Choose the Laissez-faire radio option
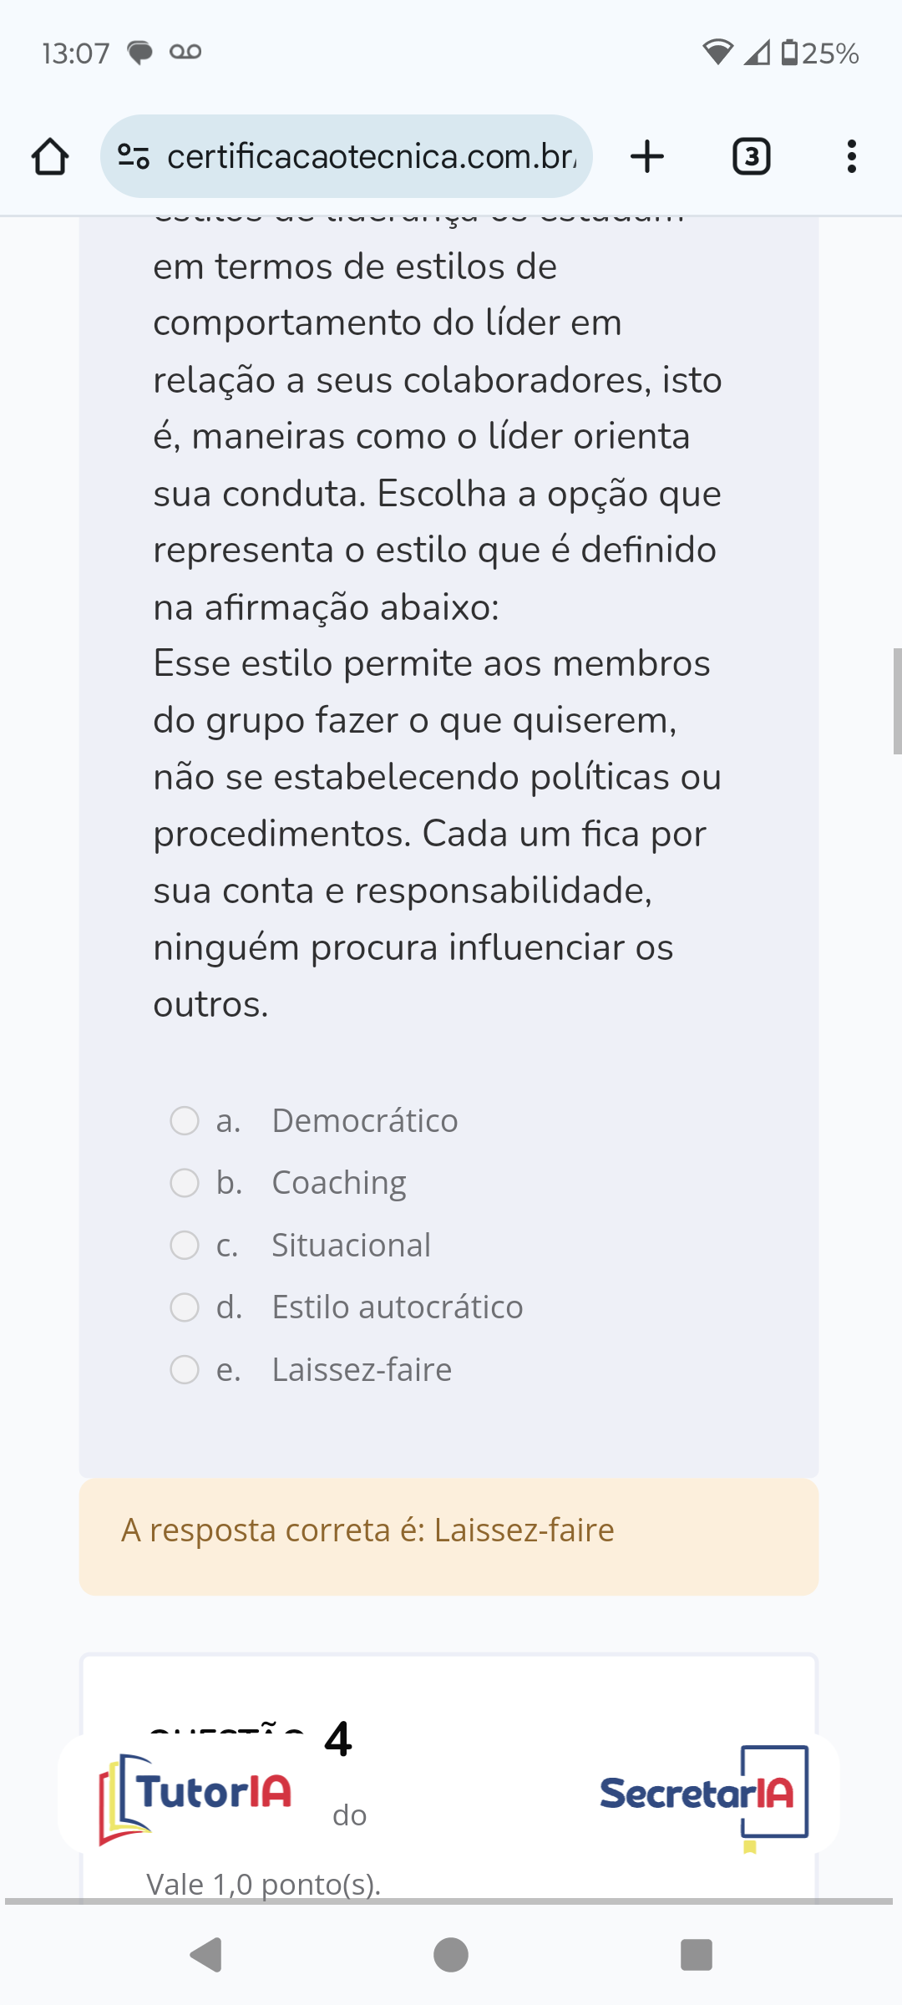Screen dimensions: 902x2005 coord(185,1369)
